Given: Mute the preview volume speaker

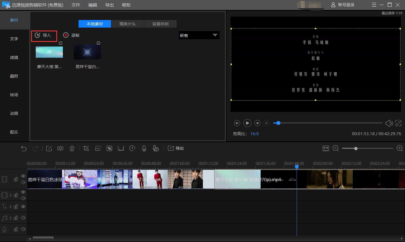Looking at the screenshot, I should tap(389, 123).
